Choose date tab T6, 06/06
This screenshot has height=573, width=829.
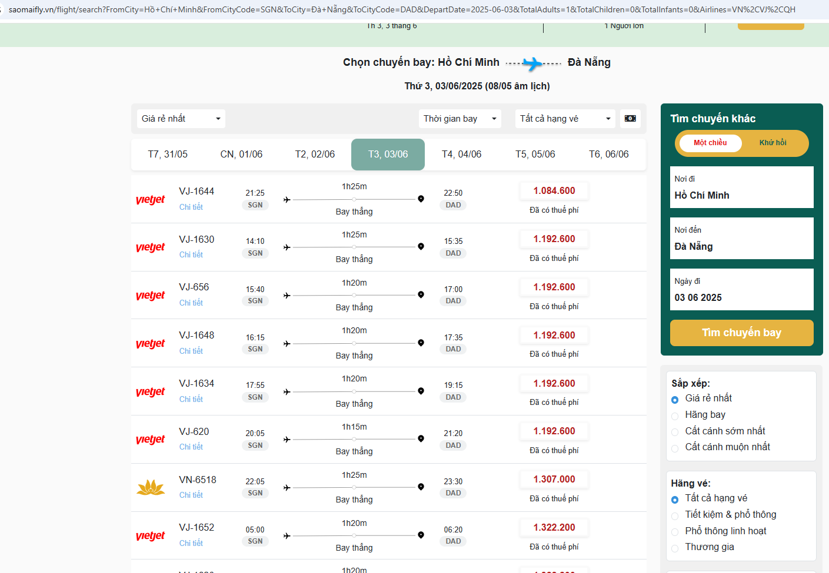tap(609, 155)
